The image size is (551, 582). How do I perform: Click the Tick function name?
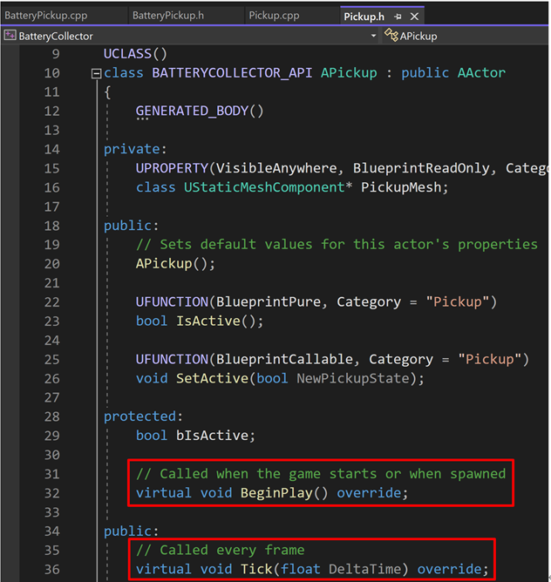point(256,570)
